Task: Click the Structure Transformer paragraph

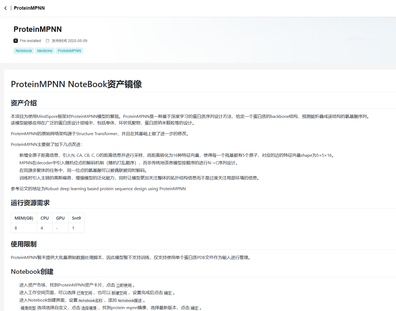Action: tap(101, 134)
